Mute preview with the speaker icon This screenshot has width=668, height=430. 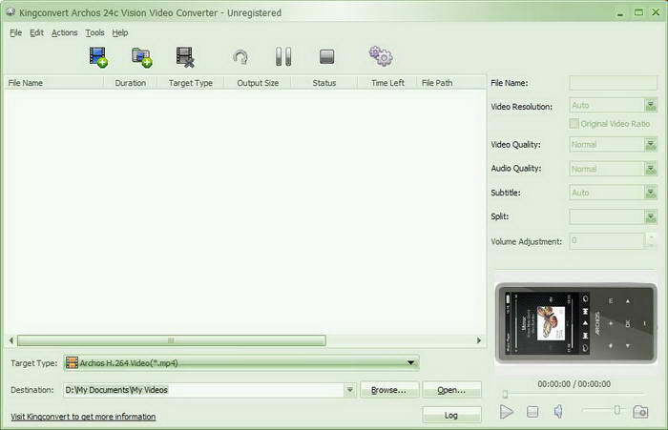[559, 412]
